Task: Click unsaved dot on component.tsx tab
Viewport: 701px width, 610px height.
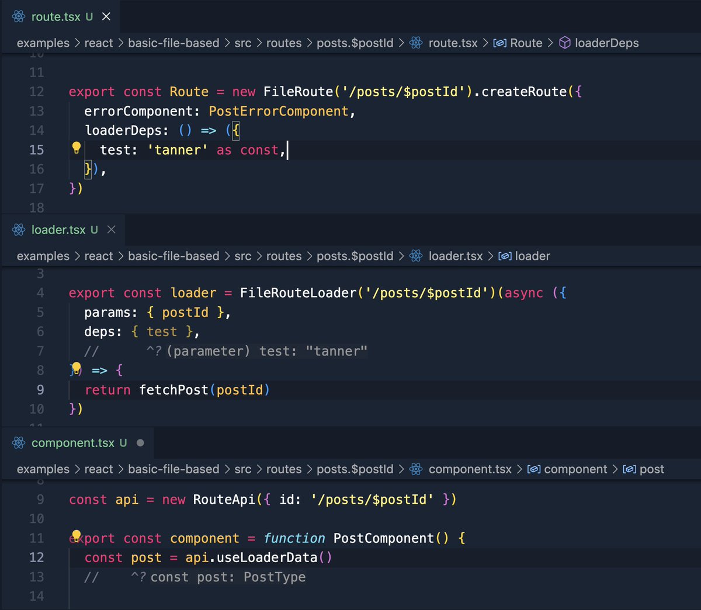Action: (x=140, y=442)
